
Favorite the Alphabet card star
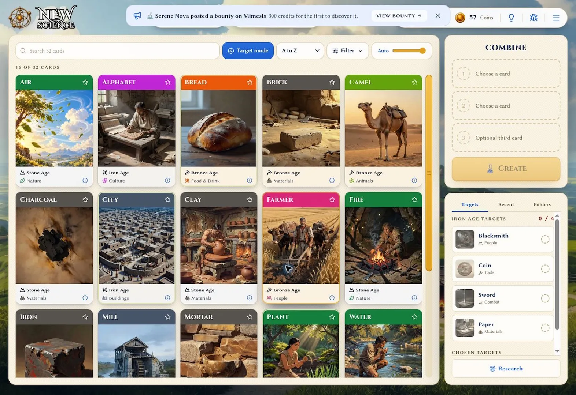(x=168, y=82)
